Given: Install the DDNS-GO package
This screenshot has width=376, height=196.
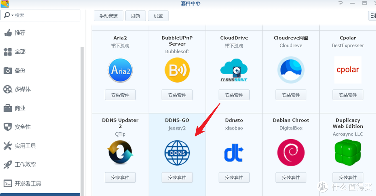Looking at the screenshot, I should click(177, 178).
